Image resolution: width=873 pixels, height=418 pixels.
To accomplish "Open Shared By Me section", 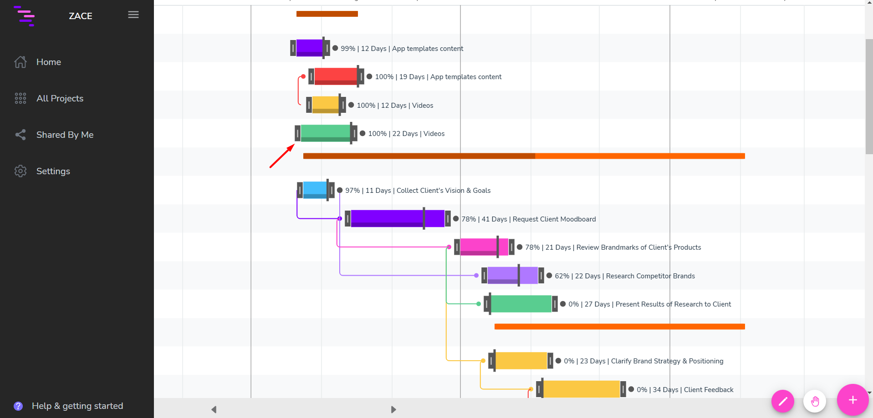I will point(65,135).
